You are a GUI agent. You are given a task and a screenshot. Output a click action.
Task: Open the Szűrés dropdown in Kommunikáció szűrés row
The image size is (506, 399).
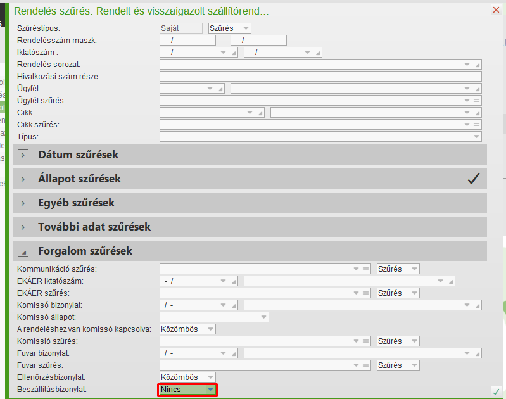click(398, 269)
